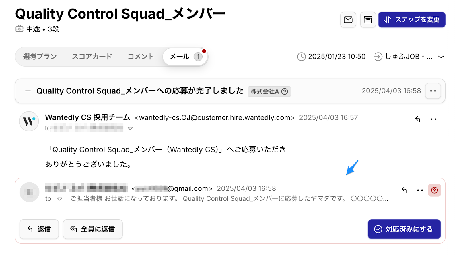Screen dimensions: 459x255
Task: Reply arrow icon on the gmail message
Action: tap(404, 190)
